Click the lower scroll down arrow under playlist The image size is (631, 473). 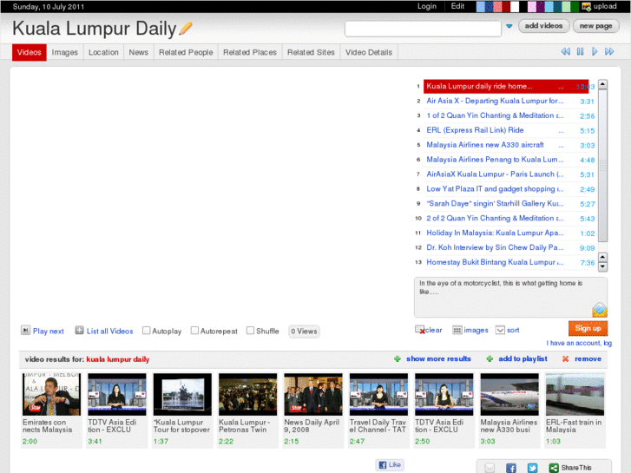coord(602,266)
